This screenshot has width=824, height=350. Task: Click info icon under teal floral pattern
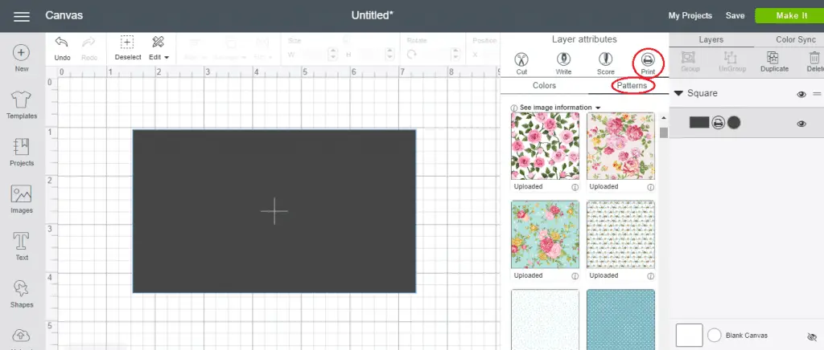pyautogui.click(x=575, y=276)
